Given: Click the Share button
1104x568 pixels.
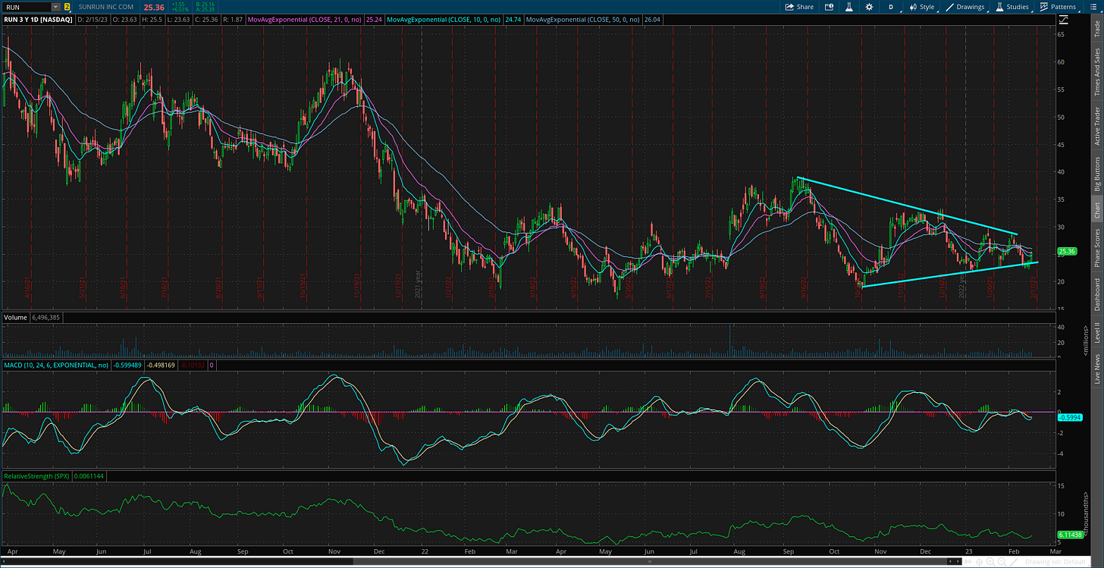Looking at the screenshot, I should [799, 7].
